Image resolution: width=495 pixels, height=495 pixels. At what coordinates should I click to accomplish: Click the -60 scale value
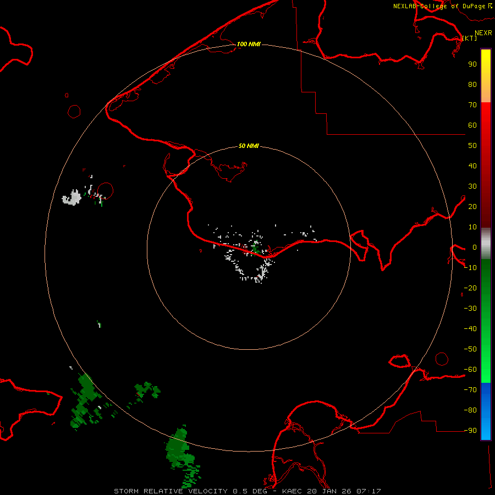(470, 370)
